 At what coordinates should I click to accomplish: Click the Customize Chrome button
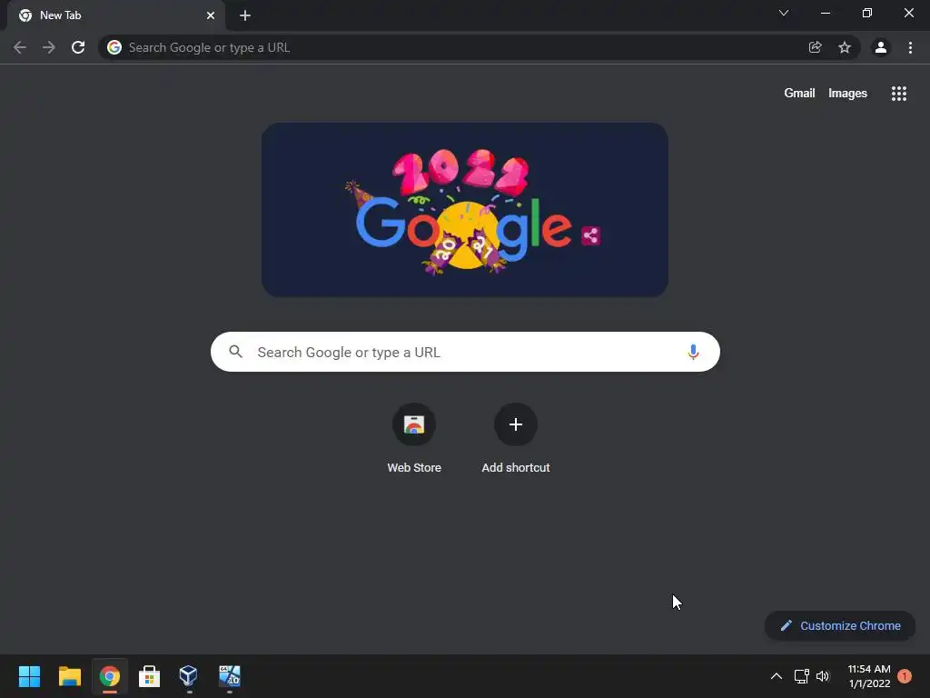(x=840, y=625)
